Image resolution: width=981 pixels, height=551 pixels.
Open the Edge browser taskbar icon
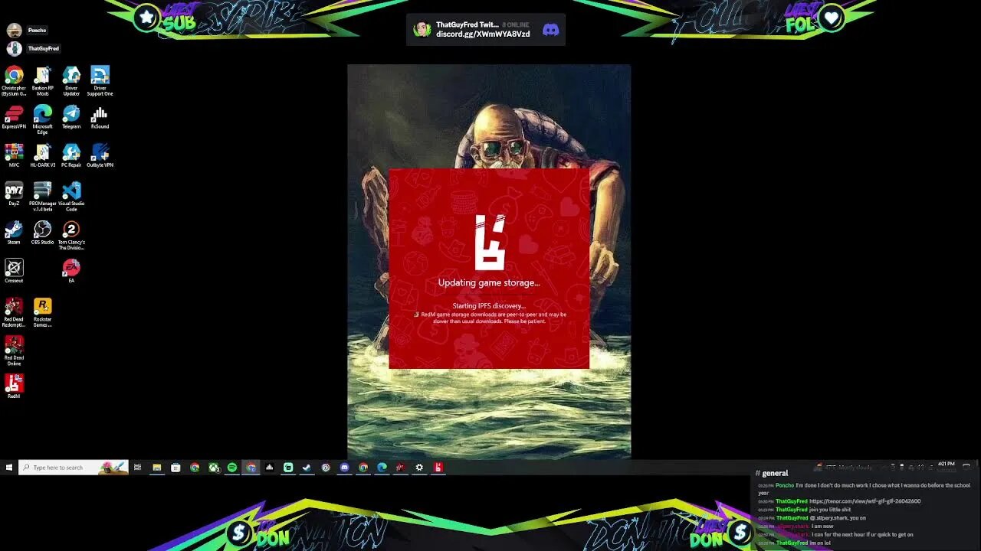(x=382, y=468)
